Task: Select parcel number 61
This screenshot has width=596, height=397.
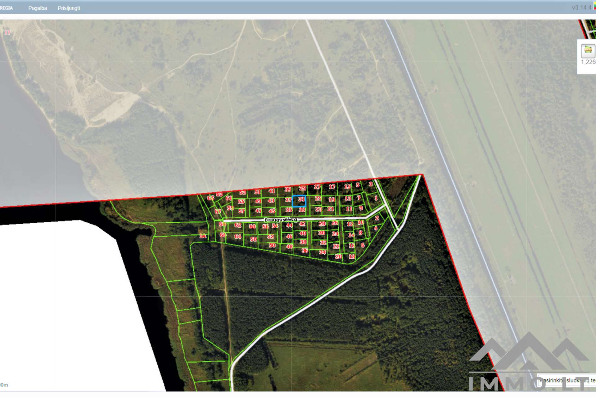Action: pos(229,198)
